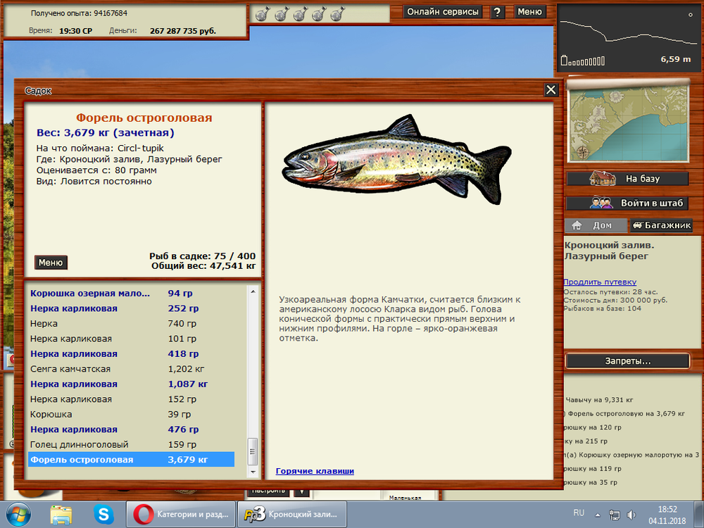Switch to the Дом tab

point(594,226)
